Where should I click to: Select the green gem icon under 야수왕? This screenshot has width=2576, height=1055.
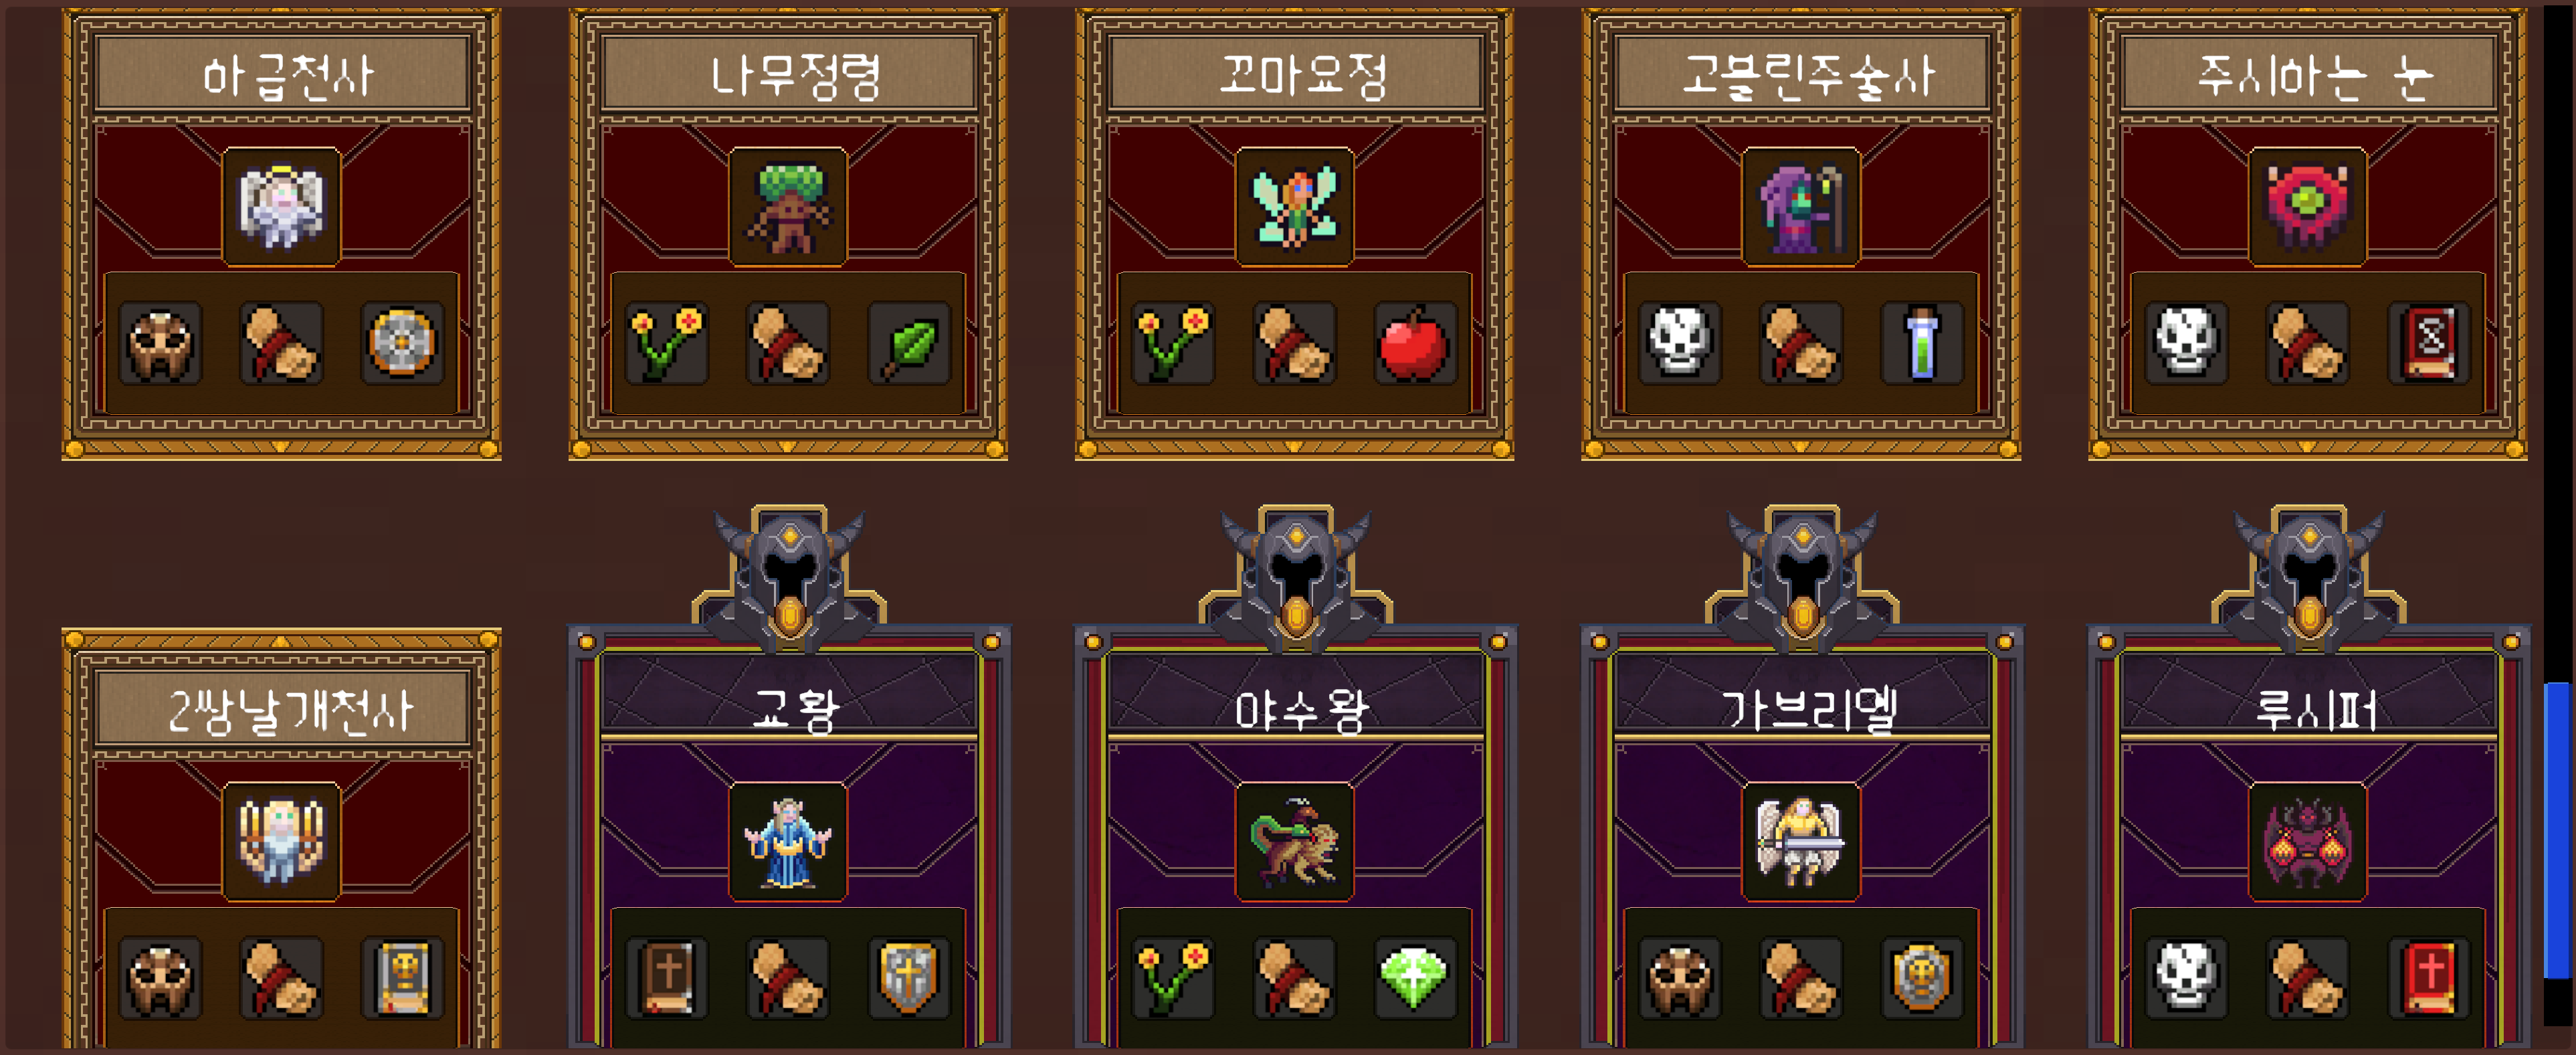(1415, 978)
